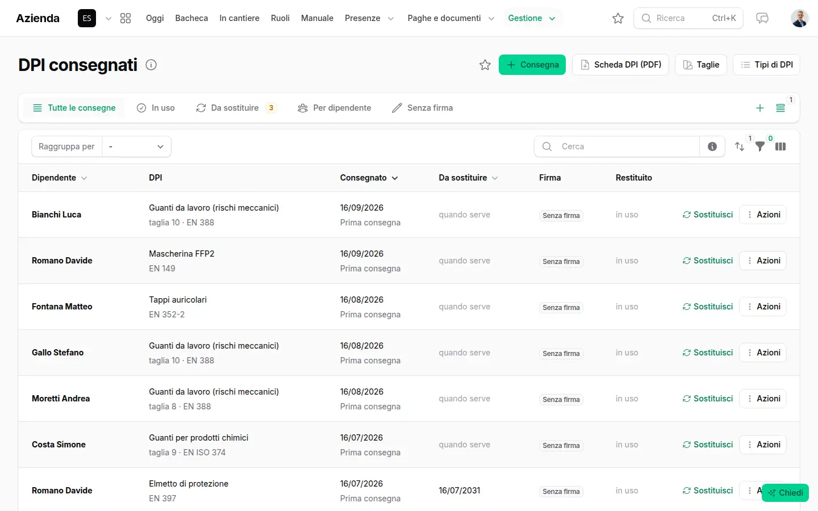Open Azioni for Fontana Matteo

click(763, 307)
